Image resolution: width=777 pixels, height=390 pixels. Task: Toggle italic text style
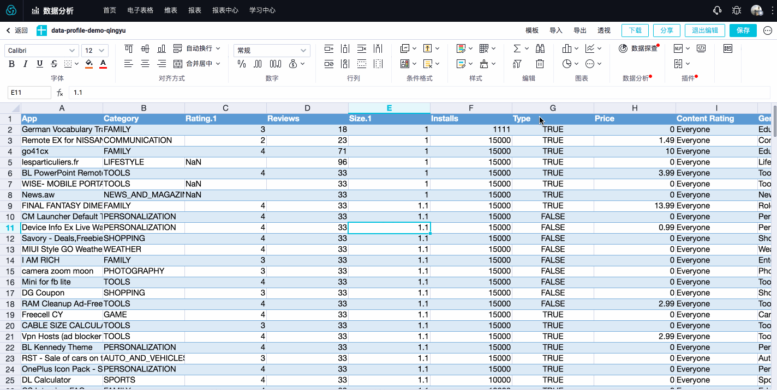pyautogui.click(x=25, y=64)
